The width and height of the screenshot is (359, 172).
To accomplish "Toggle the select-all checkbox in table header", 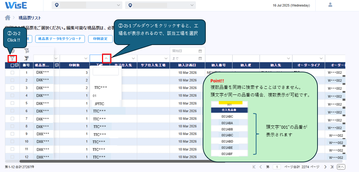I will pyautogui.click(x=12, y=65).
